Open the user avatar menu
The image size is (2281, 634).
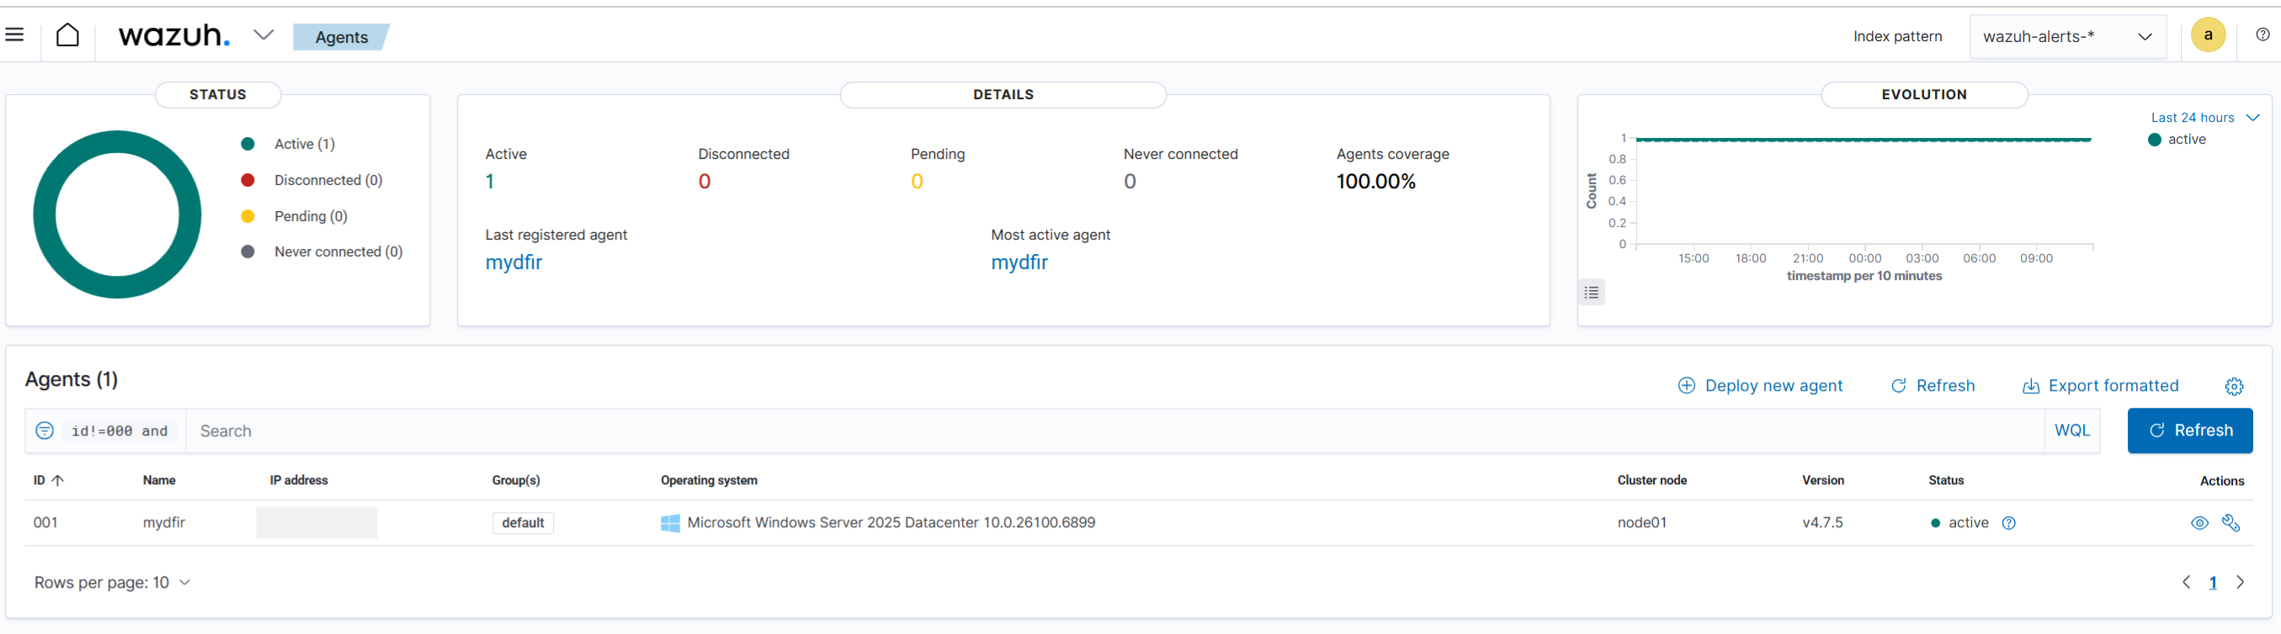[2208, 35]
